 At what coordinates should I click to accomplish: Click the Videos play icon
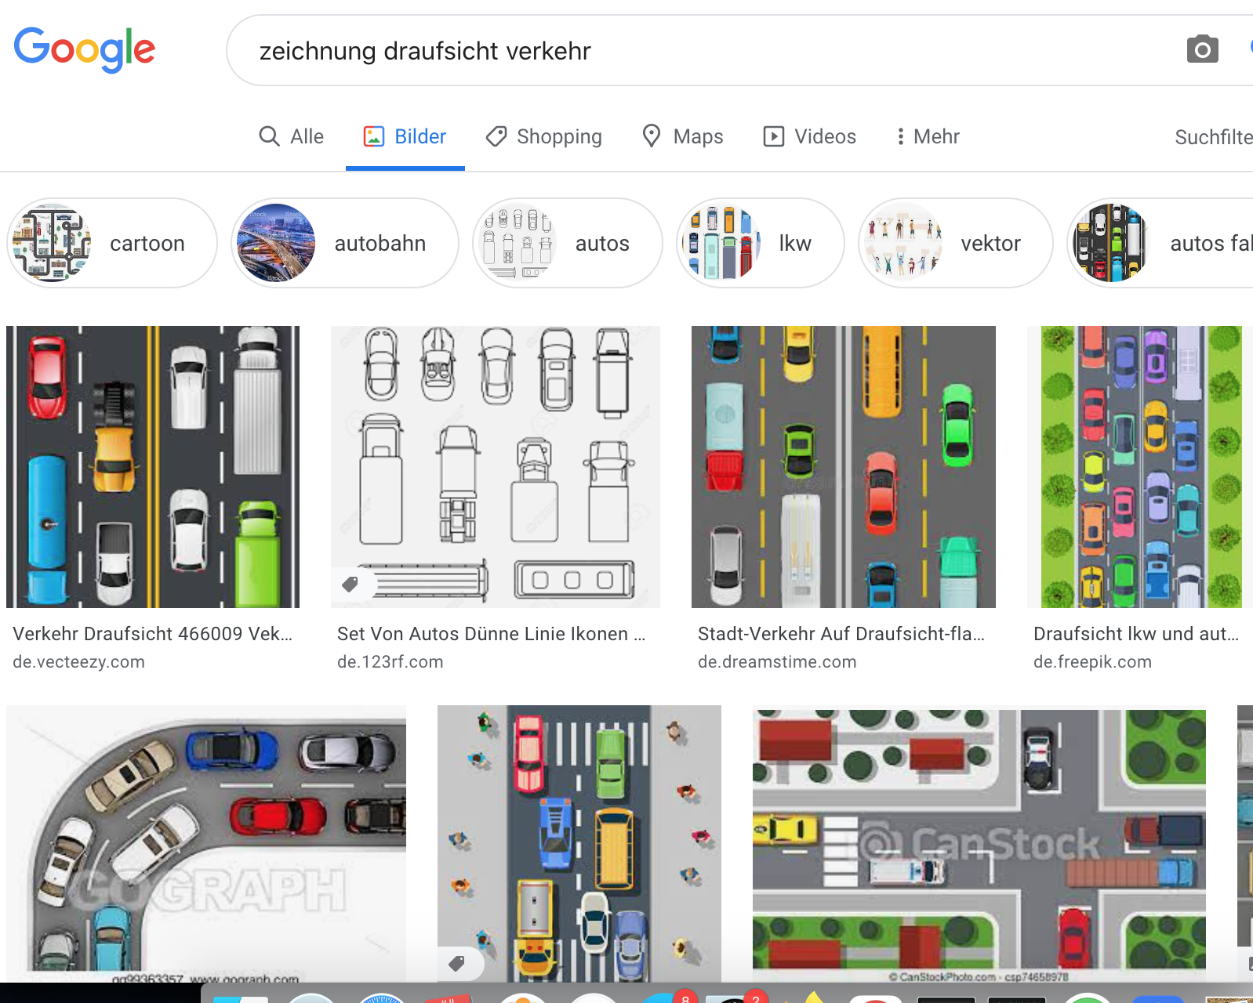tap(773, 136)
